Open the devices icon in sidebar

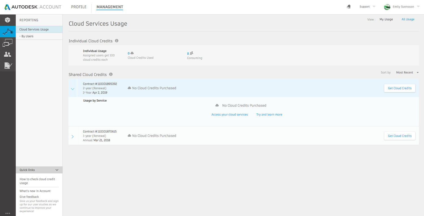(x=8, y=43)
